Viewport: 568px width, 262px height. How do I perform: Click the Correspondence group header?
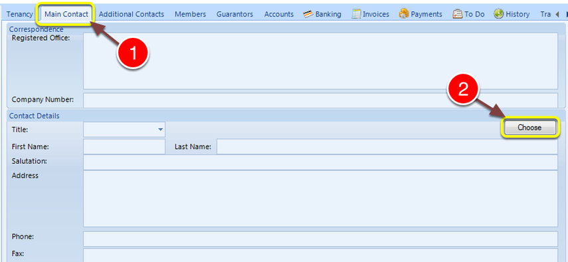coord(37,29)
